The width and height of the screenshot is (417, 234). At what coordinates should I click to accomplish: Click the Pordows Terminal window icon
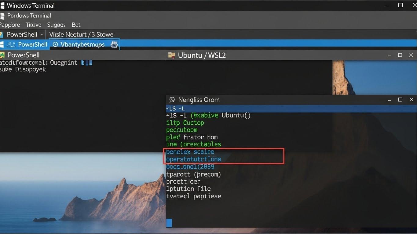2,16
